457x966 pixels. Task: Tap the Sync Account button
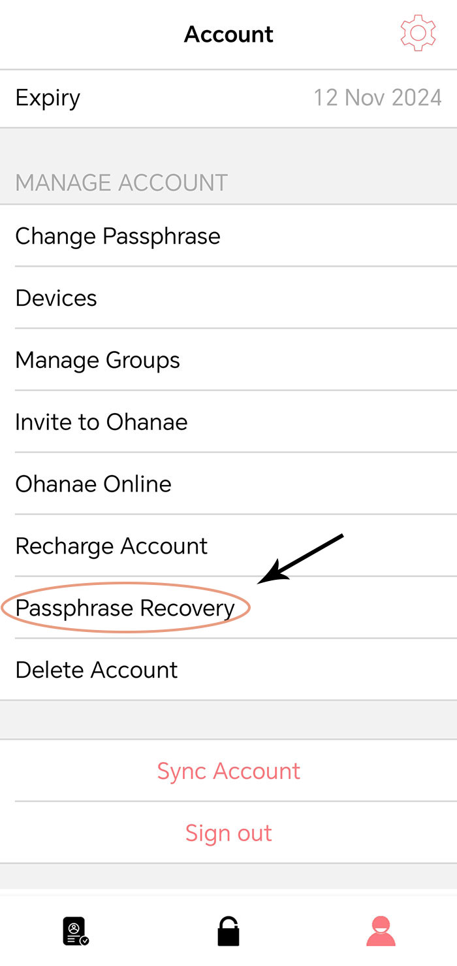click(x=228, y=771)
